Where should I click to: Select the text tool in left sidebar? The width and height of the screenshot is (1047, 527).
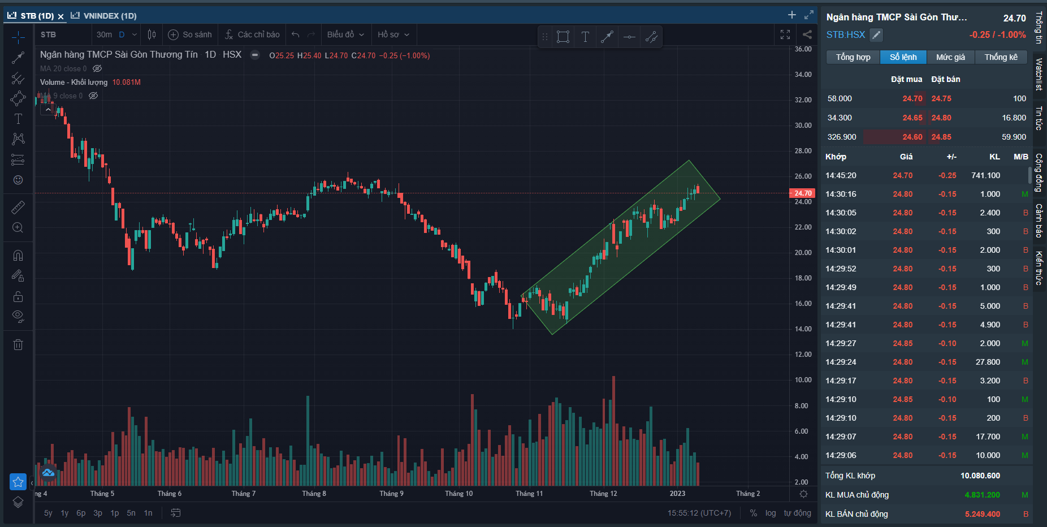pyautogui.click(x=18, y=119)
